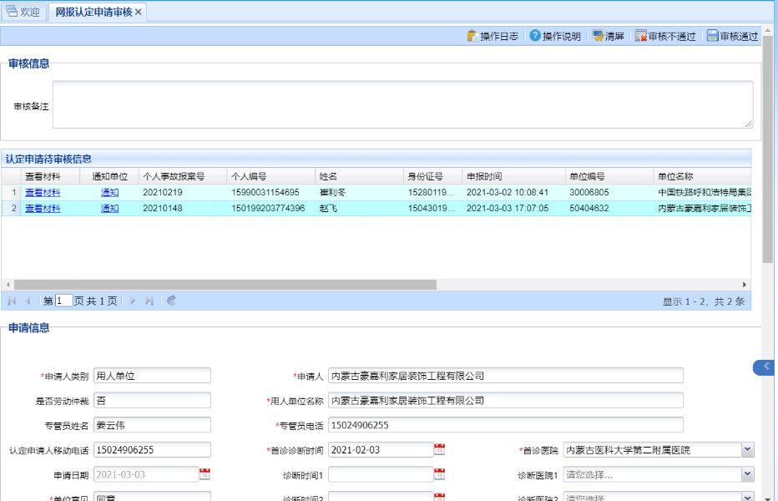This screenshot has height=501, width=778.
Task: Click the page vertical scrollbar thumb
Action: tap(768, 149)
